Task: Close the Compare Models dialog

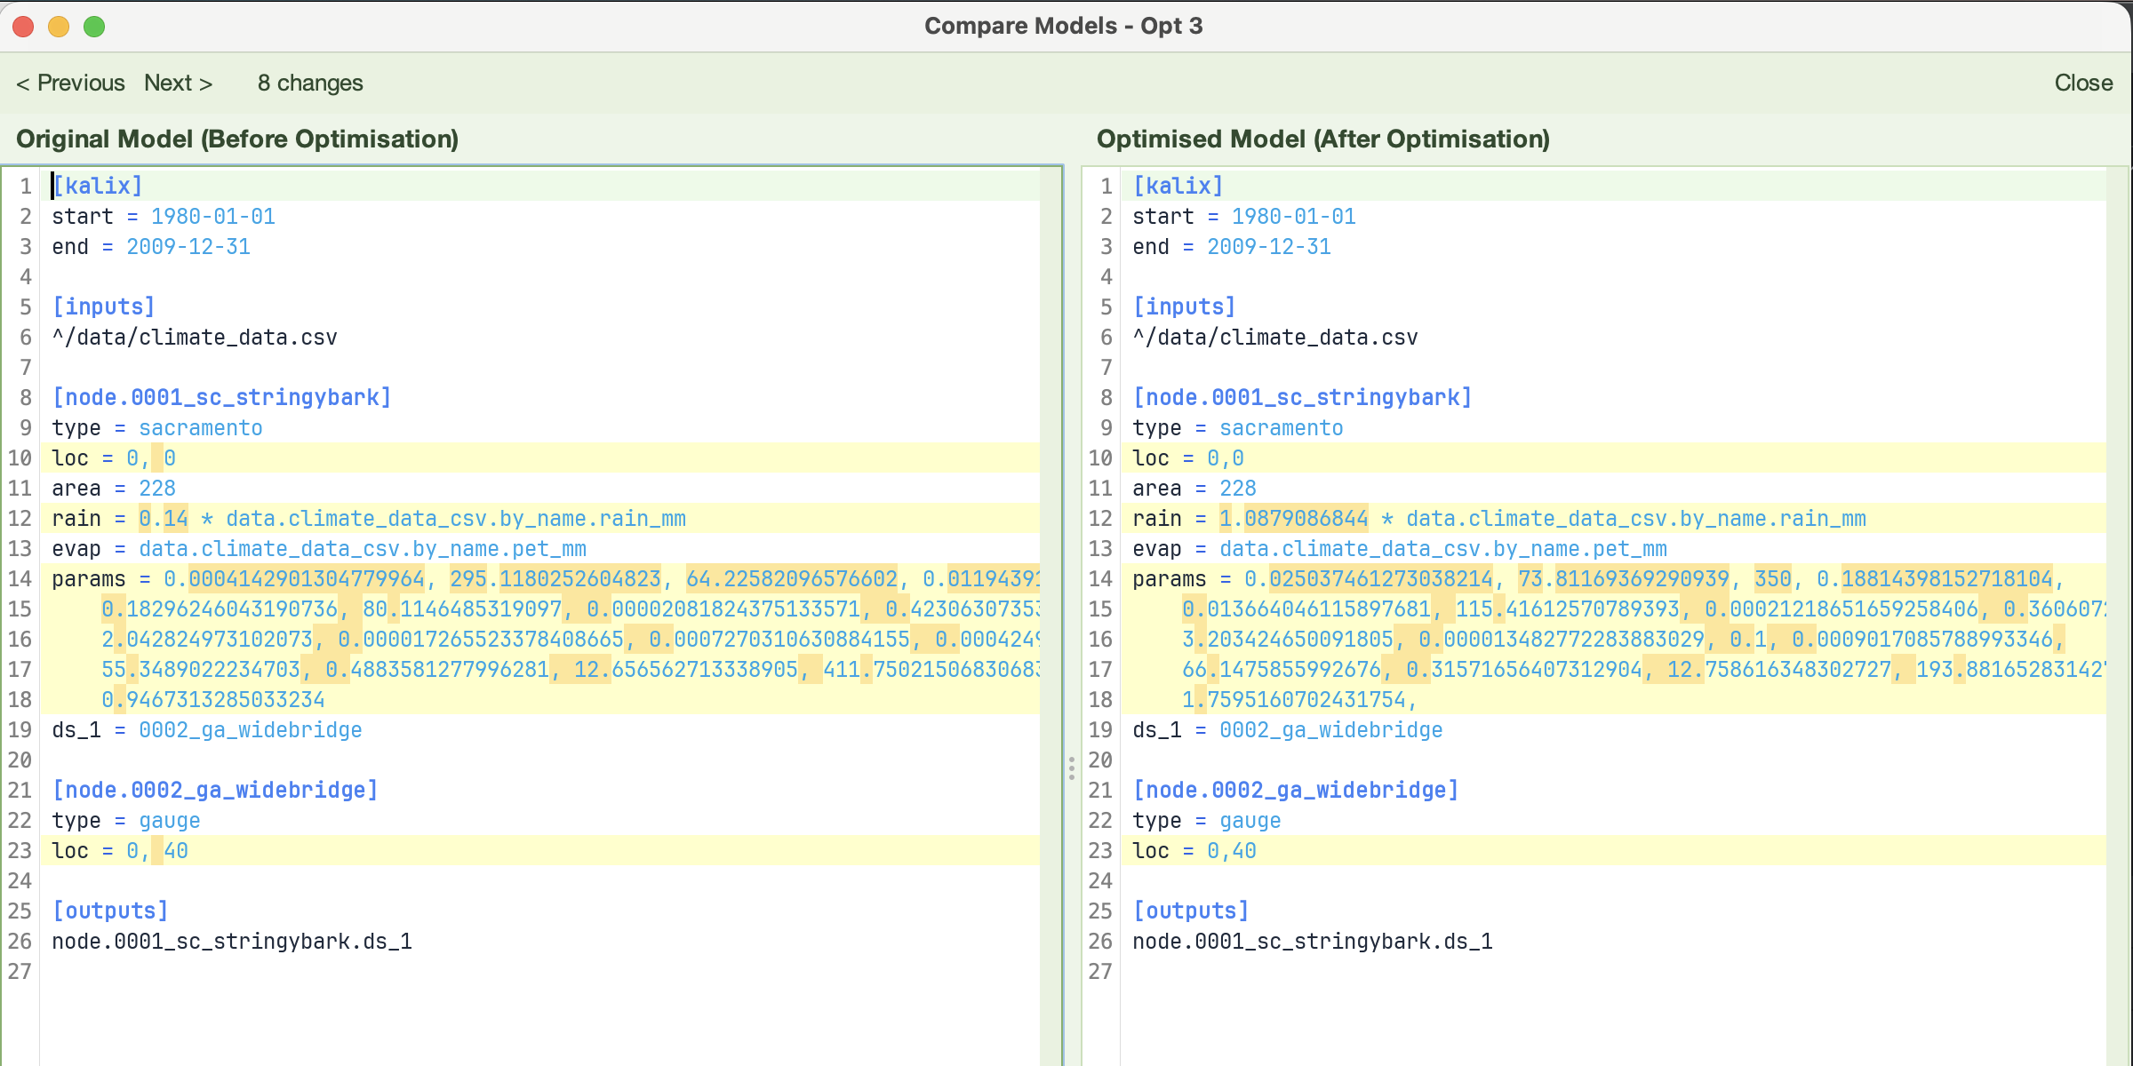Action: [2083, 83]
